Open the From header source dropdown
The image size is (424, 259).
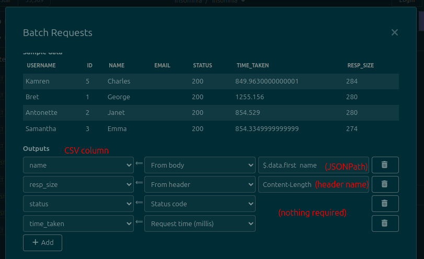tap(200, 184)
